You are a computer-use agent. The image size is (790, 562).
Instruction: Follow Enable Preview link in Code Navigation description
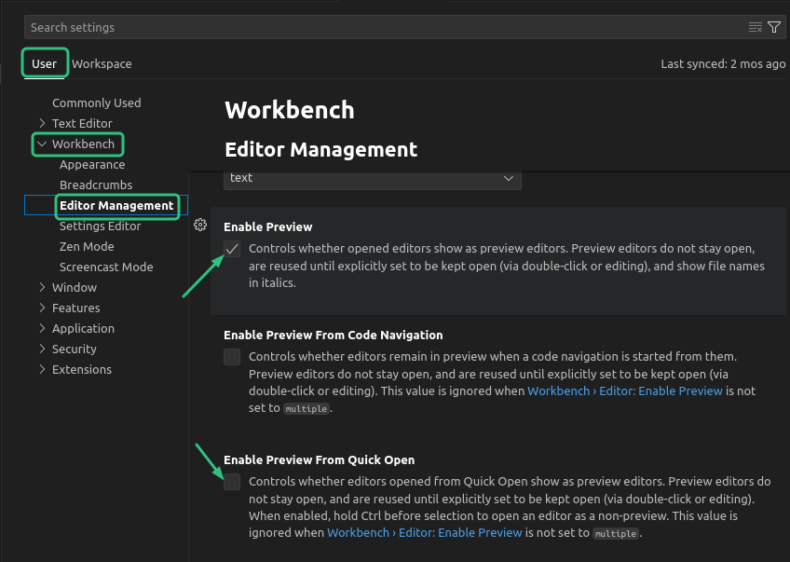point(625,391)
